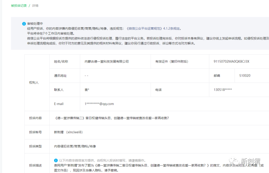Click the 联系人 label cell

[x=65, y=90]
